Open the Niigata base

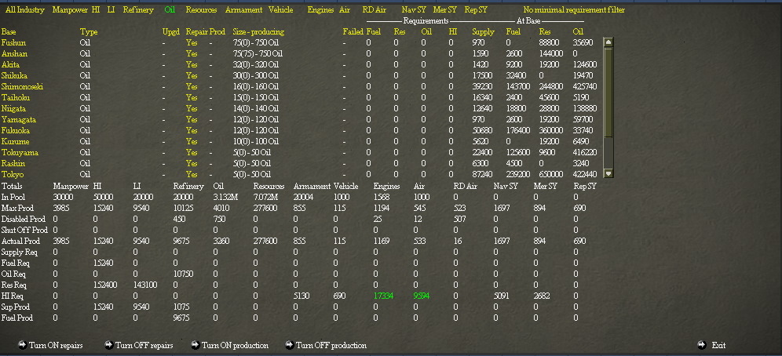click(x=13, y=108)
